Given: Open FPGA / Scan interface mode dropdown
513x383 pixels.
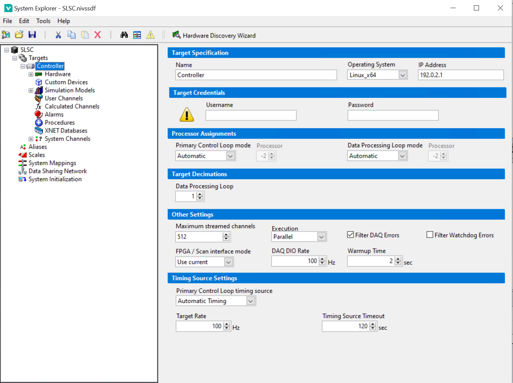Looking at the screenshot, I should tap(229, 262).
